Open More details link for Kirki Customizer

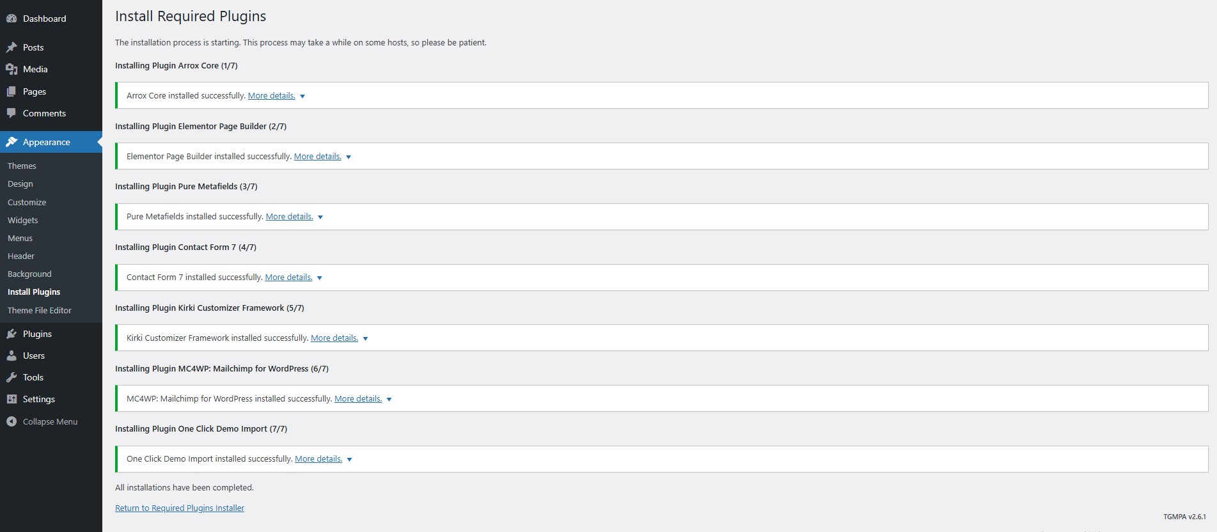coord(334,338)
